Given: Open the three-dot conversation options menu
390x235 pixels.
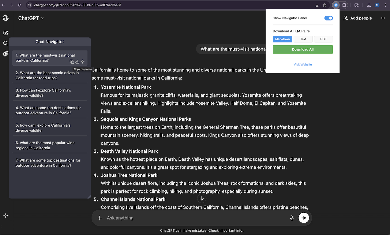Looking at the screenshot, I should coord(383,18).
